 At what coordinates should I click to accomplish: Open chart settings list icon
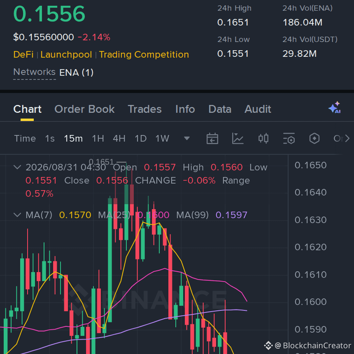coord(289,138)
